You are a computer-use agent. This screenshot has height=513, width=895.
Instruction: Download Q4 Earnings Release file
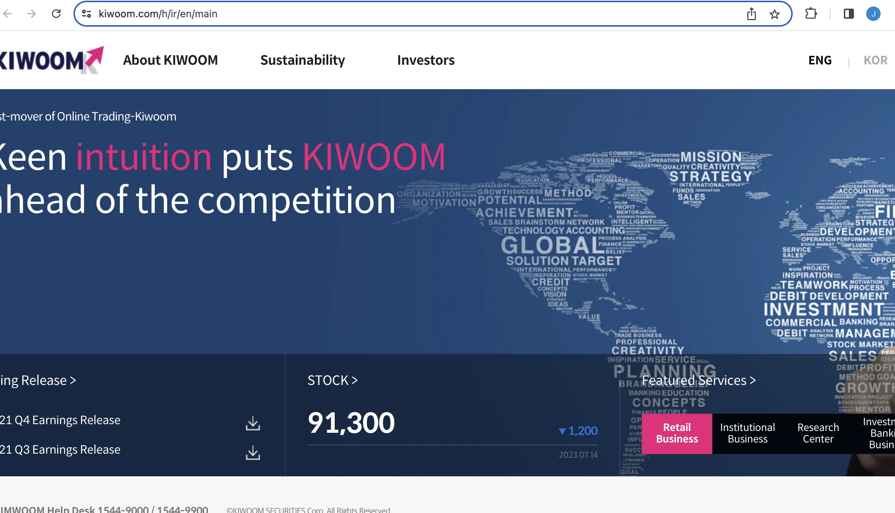point(253,423)
